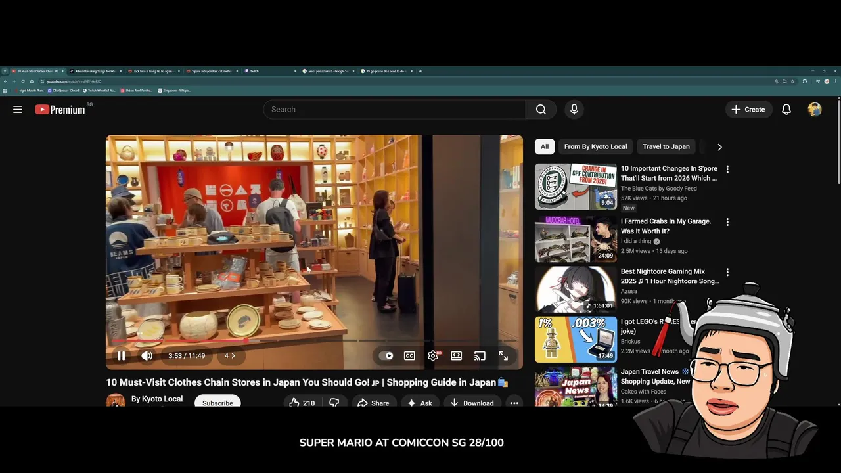The width and height of the screenshot is (841, 473).
Task: Open LEGO .003% video thumbnail
Action: click(576, 340)
